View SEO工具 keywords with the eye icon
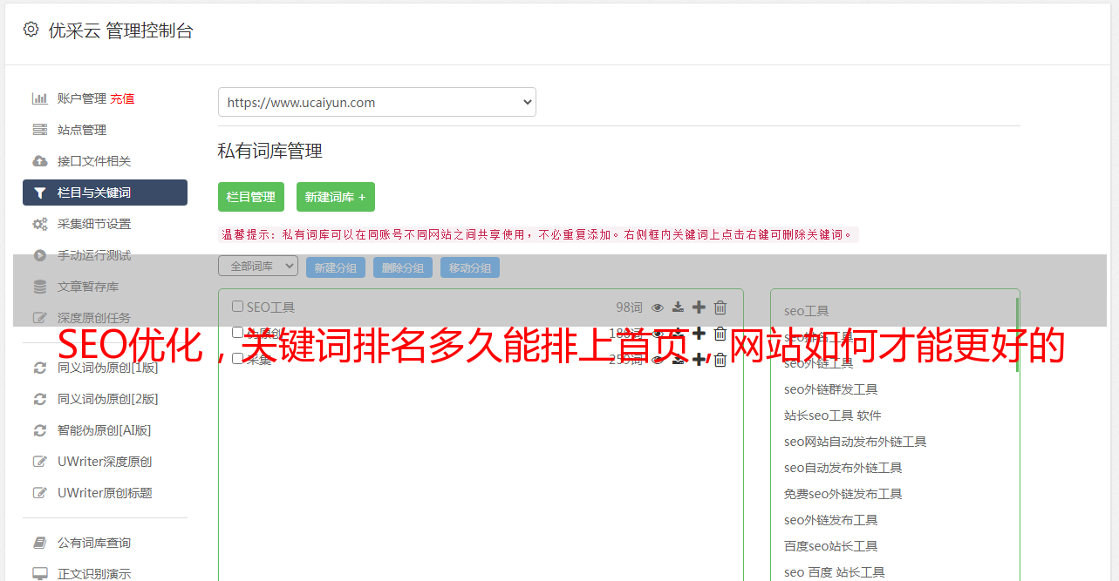The height and width of the screenshot is (581, 1119). point(658,307)
